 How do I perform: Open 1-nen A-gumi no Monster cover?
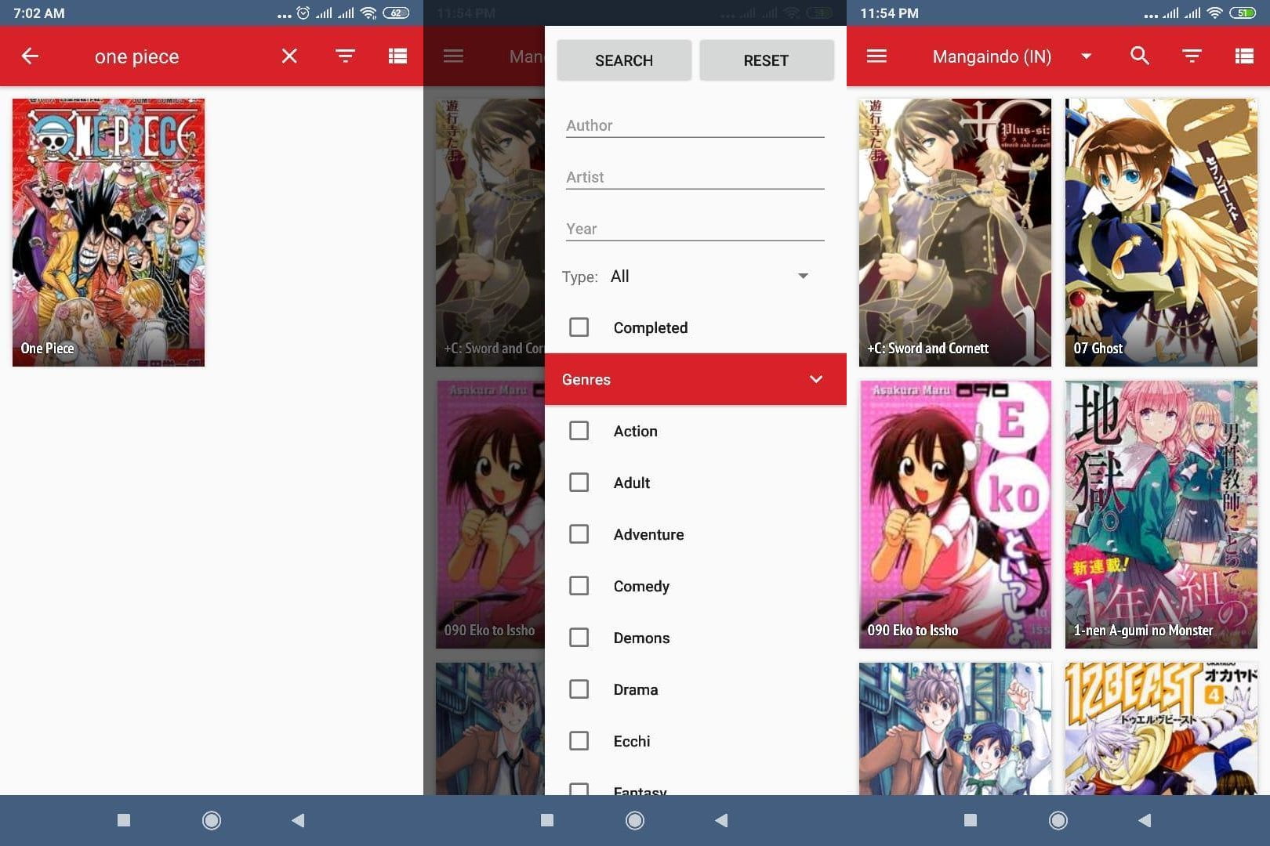point(1161,514)
